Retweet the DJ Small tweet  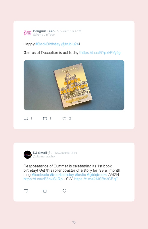(45, 191)
